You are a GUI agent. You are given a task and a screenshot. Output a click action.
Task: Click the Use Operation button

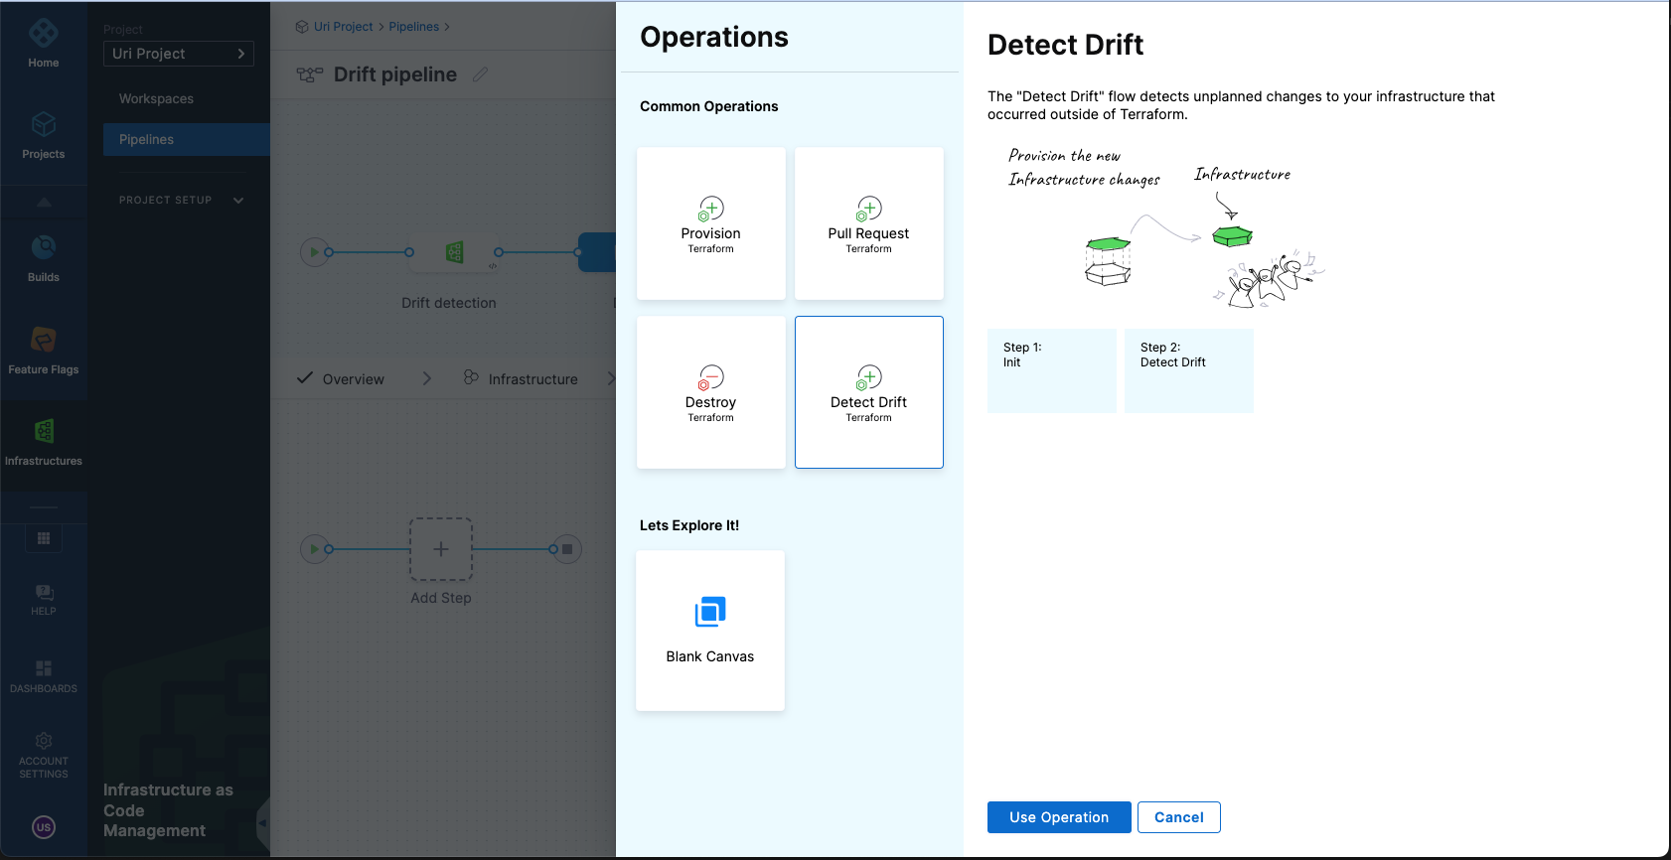[1058, 817]
